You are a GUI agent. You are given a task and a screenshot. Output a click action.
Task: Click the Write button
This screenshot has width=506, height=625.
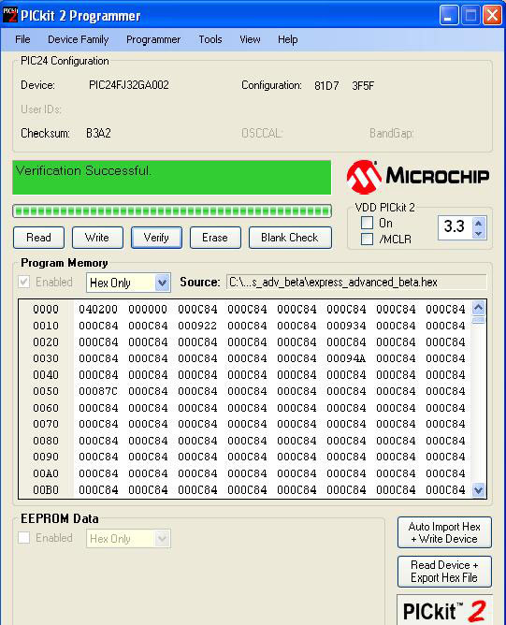point(97,238)
